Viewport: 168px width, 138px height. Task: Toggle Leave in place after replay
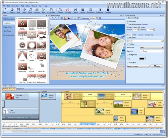click(x=128, y=27)
